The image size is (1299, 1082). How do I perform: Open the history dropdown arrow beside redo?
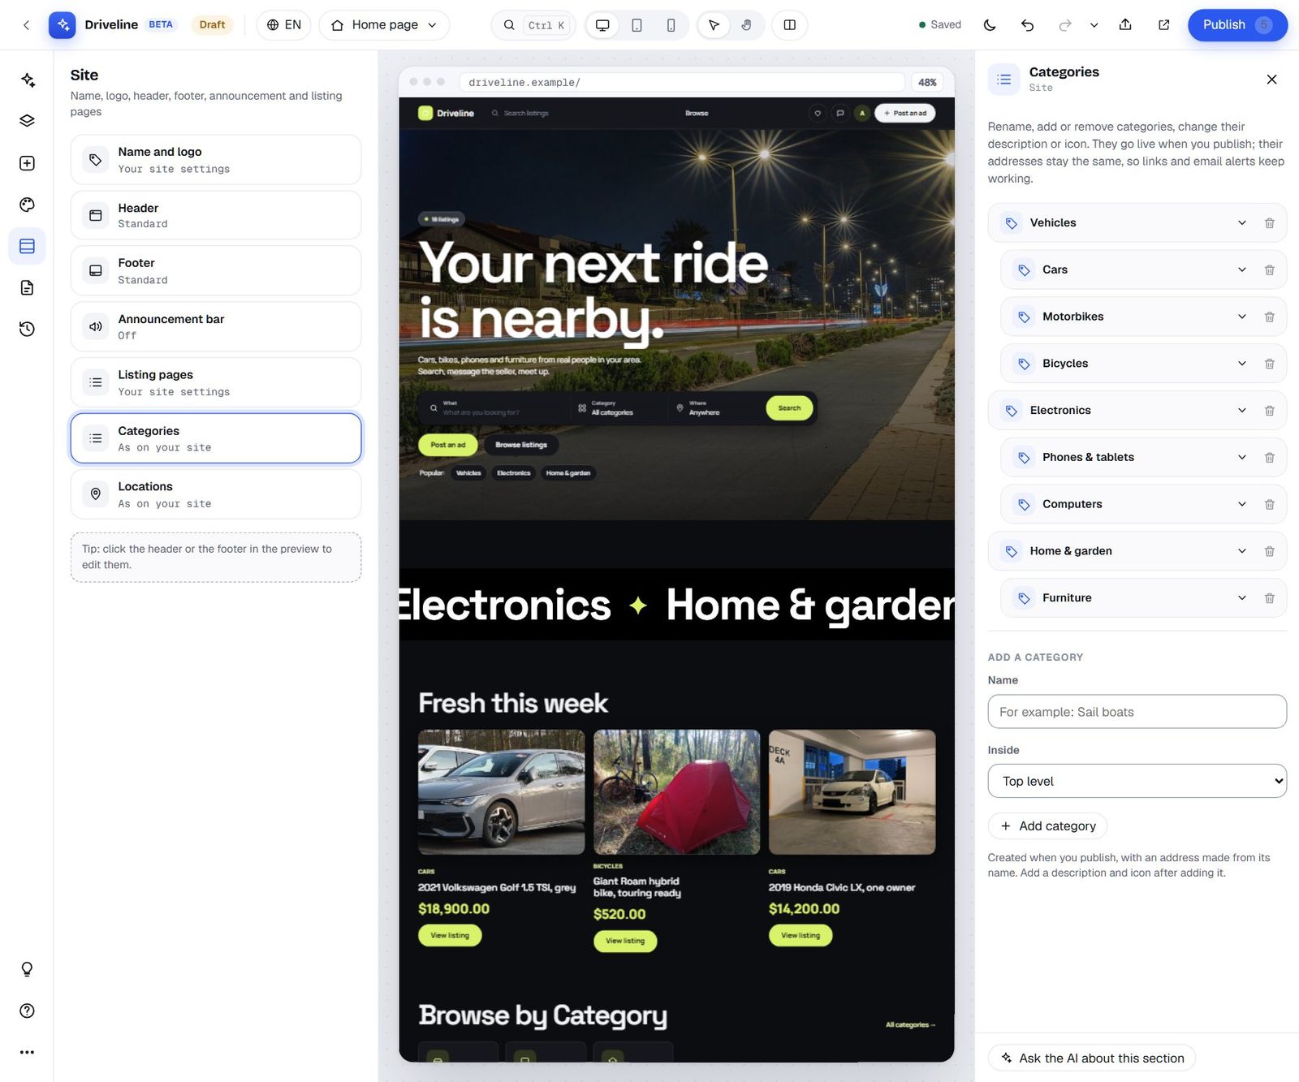pyautogui.click(x=1094, y=25)
